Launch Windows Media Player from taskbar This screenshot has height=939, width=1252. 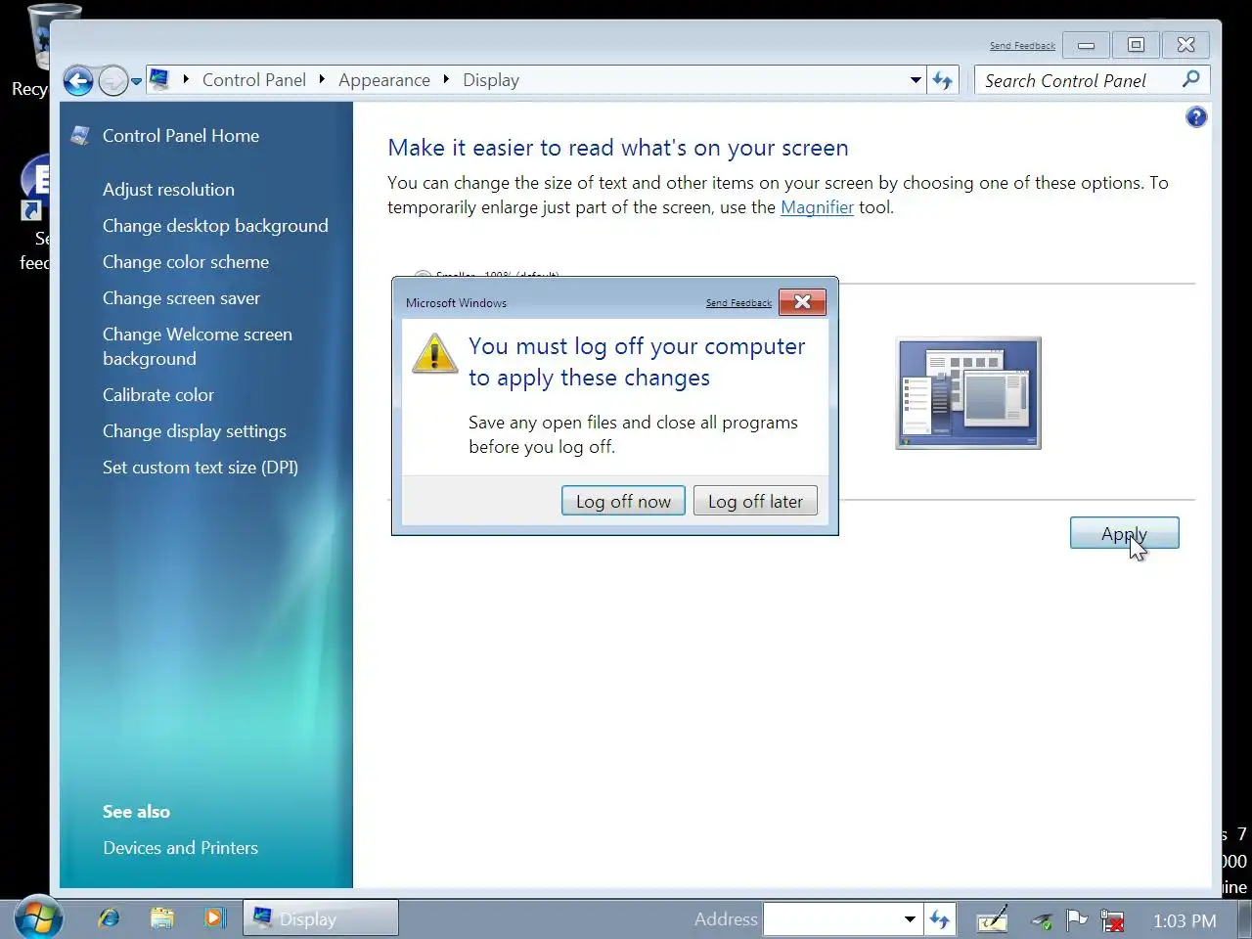(214, 918)
